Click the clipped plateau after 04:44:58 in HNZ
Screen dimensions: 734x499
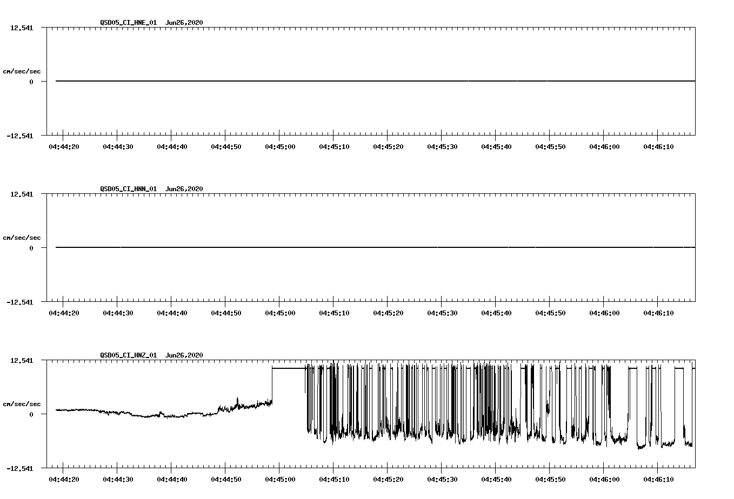tap(289, 368)
